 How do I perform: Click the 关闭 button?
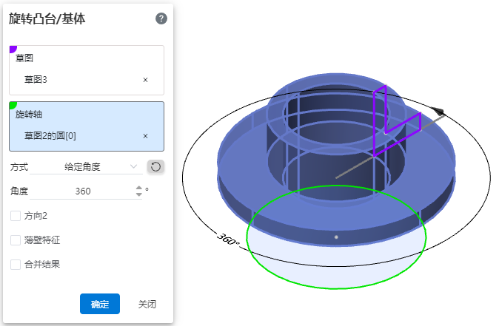coord(147,304)
